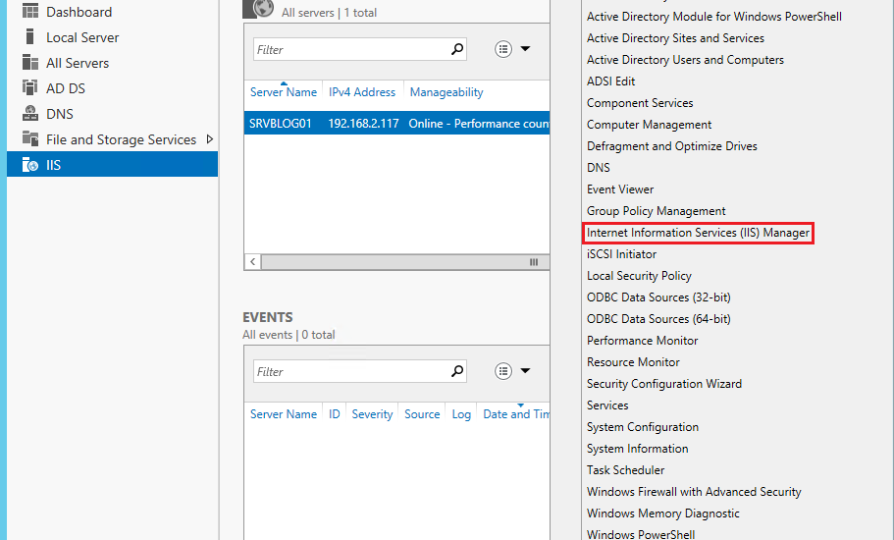Sort events by Severity column

pyautogui.click(x=372, y=414)
